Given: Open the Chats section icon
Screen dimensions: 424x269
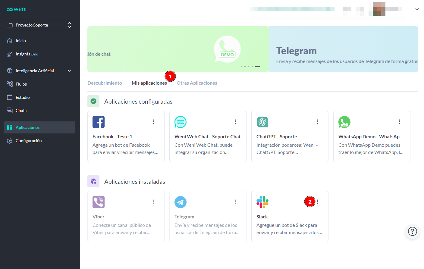Looking at the screenshot, I should pyautogui.click(x=9, y=110).
